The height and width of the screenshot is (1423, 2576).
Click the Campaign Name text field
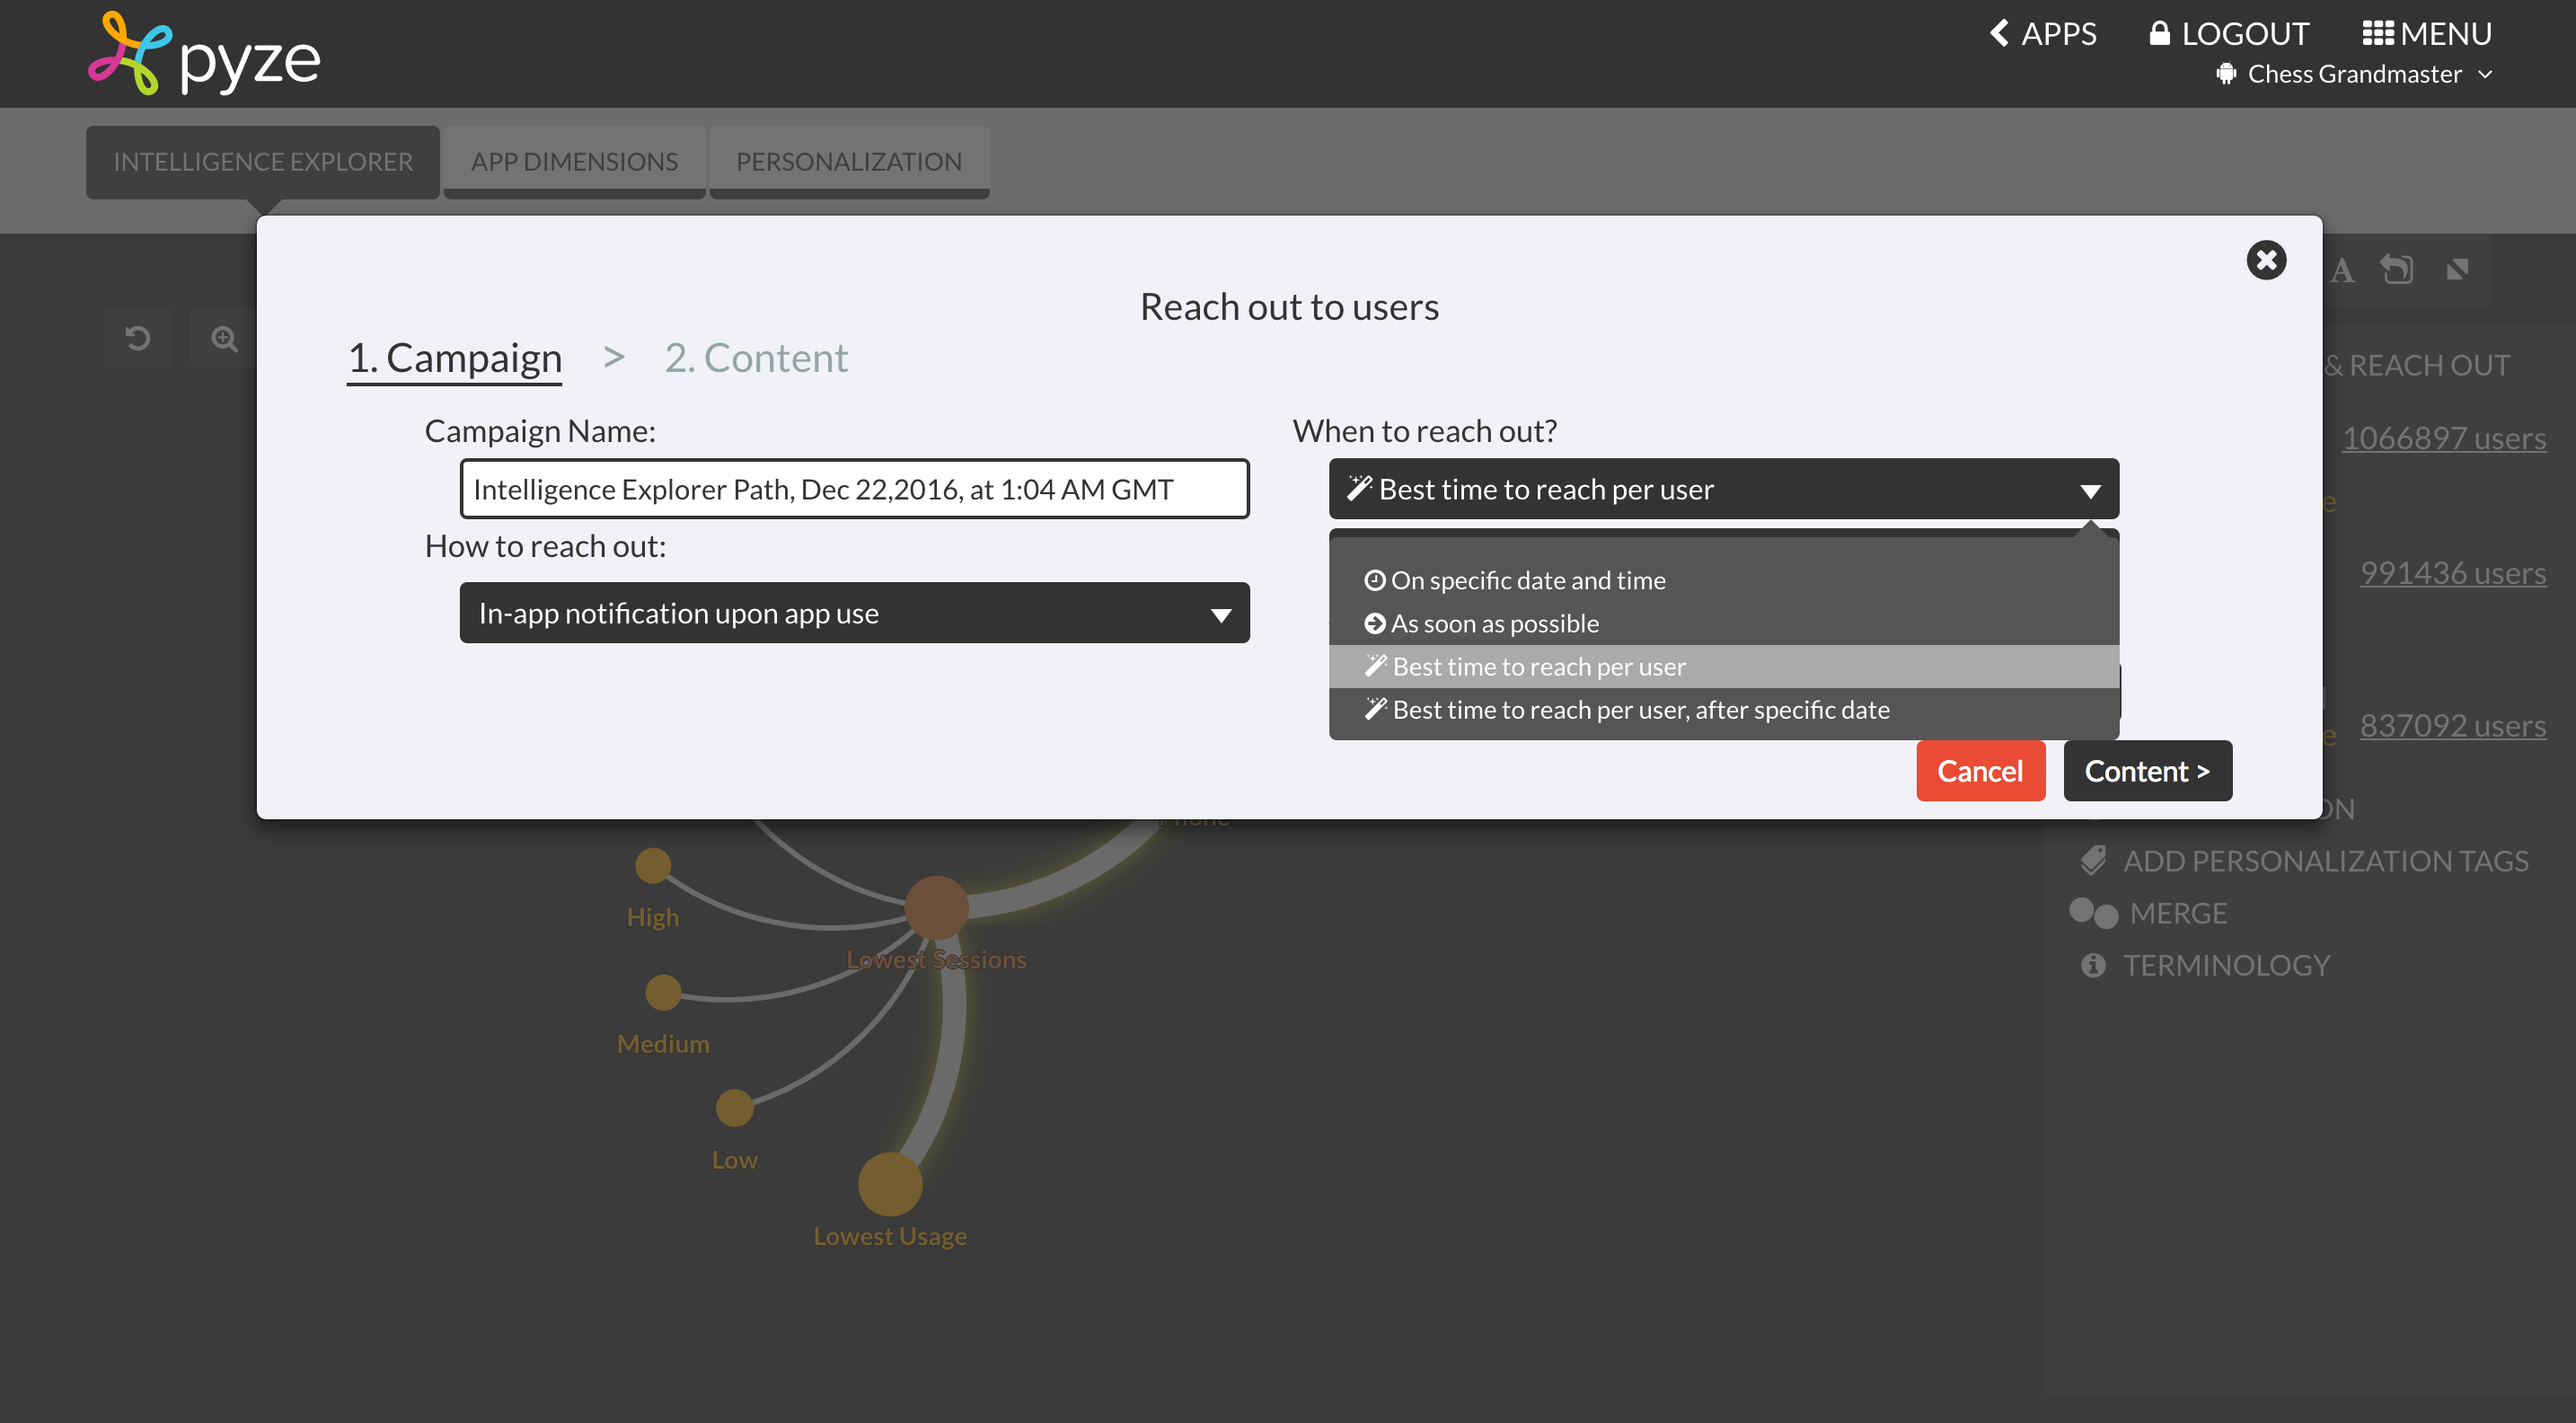pos(854,489)
